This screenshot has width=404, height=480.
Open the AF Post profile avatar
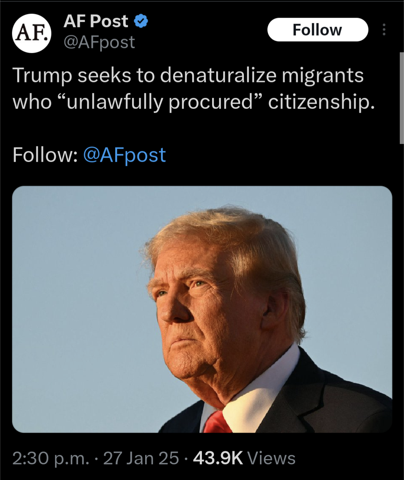(x=32, y=33)
